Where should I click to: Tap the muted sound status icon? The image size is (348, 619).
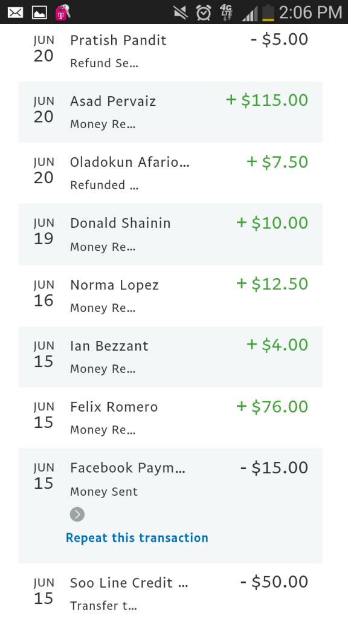181,13
